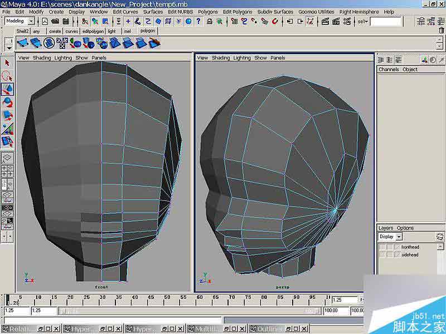
Task: Toggle visibility box of sidehead layer
Action: (382, 254)
